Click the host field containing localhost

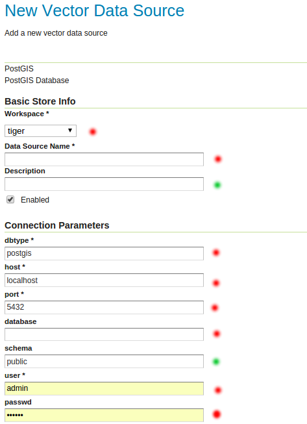pos(104,280)
